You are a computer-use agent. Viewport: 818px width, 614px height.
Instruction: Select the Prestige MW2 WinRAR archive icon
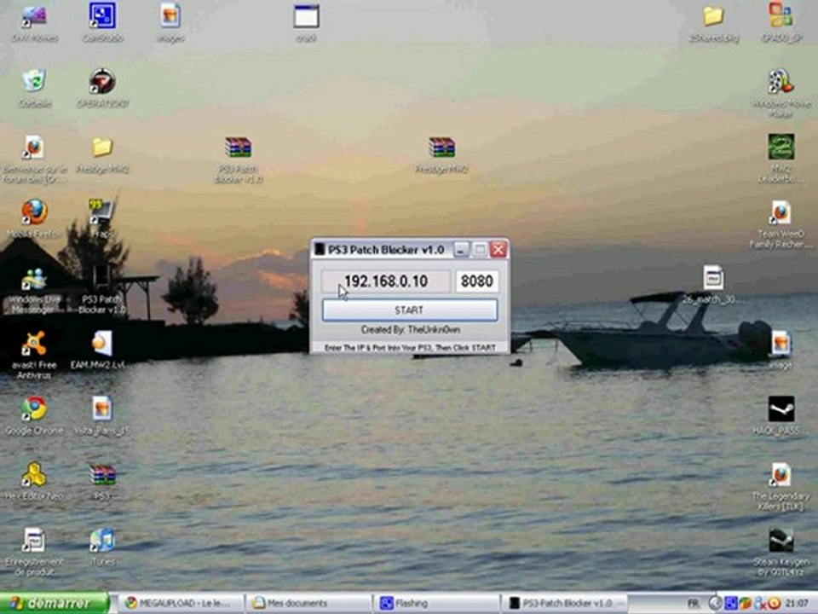point(442,153)
